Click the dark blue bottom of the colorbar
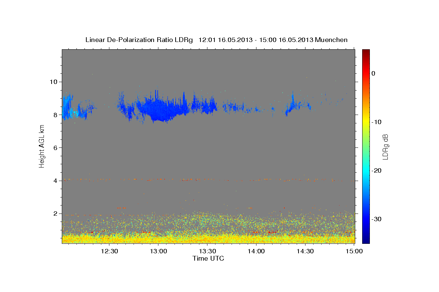The image size is (439, 292). 366,240
